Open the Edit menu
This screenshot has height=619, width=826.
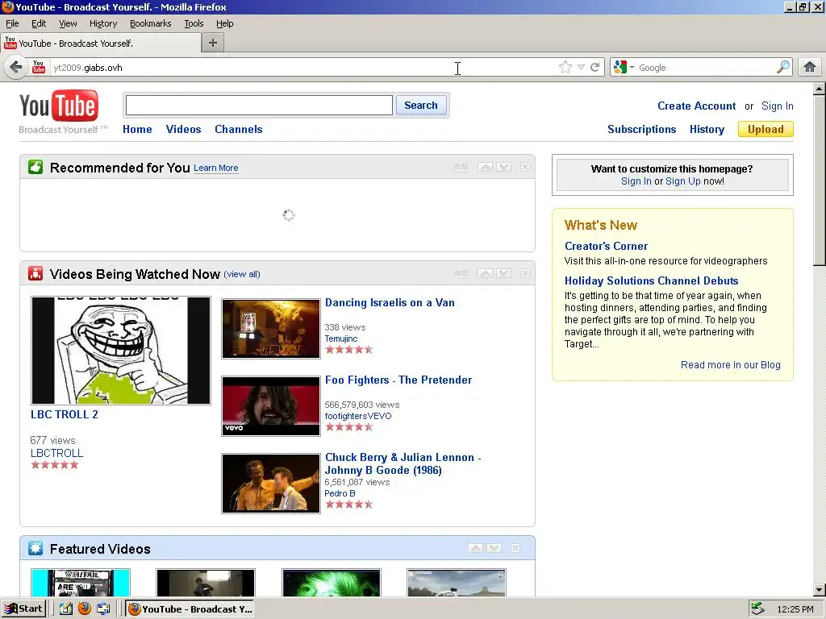pyautogui.click(x=39, y=23)
